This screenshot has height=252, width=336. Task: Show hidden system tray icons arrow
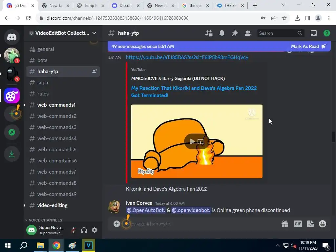(x=278, y=245)
